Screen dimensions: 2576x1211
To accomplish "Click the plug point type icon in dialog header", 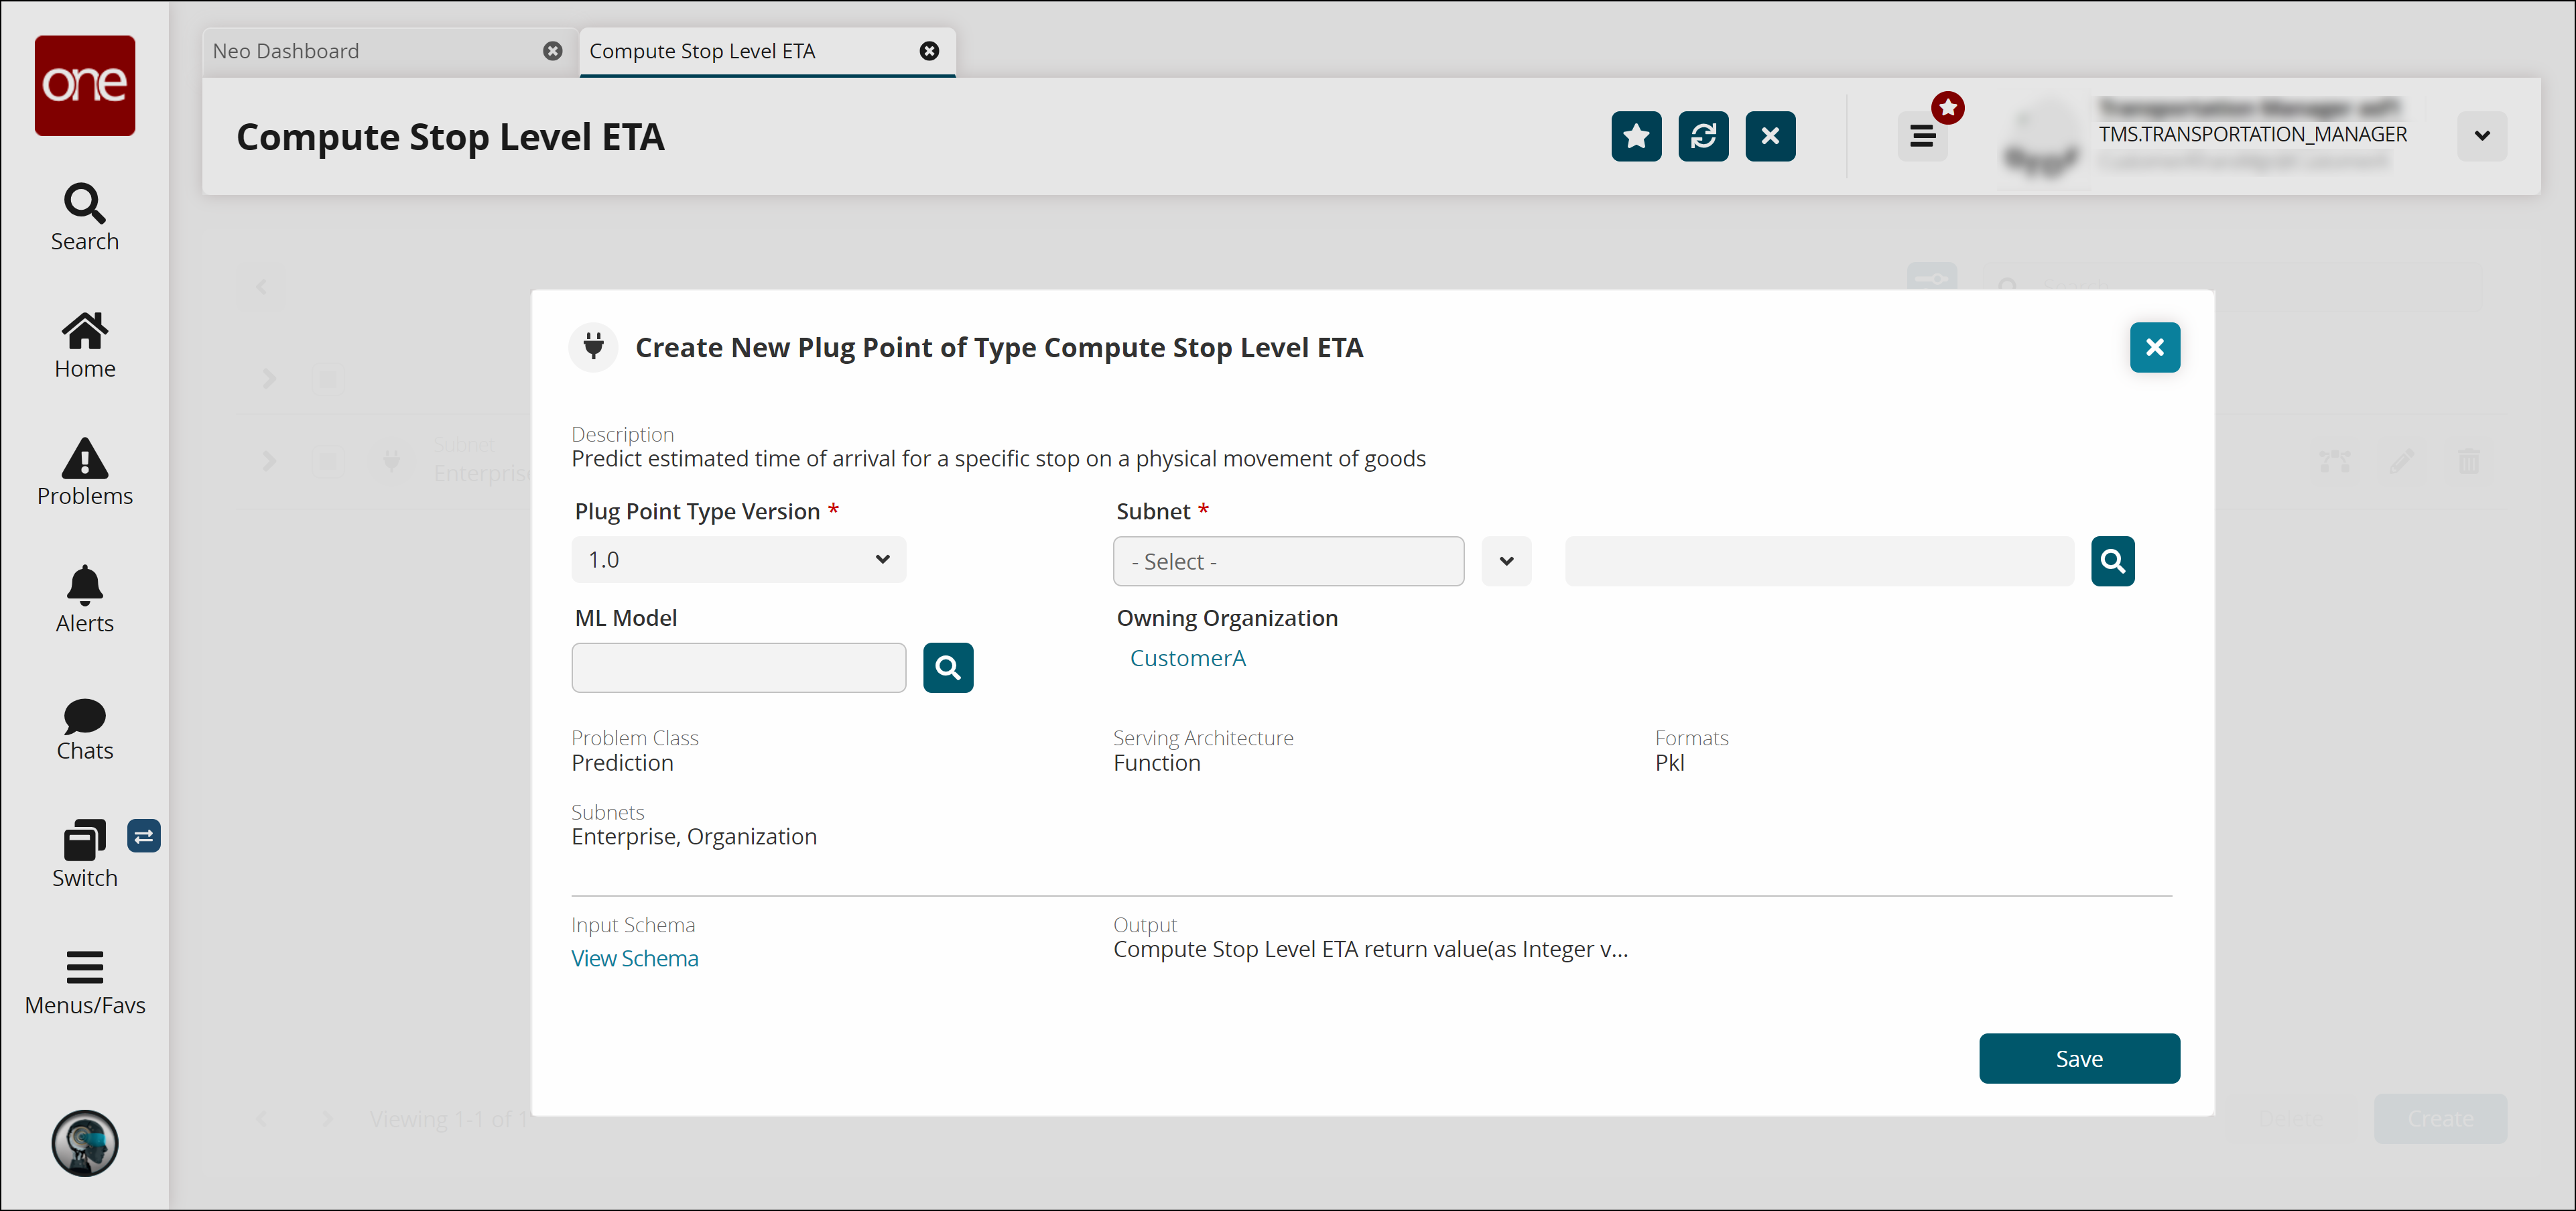I will click(x=594, y=346).
